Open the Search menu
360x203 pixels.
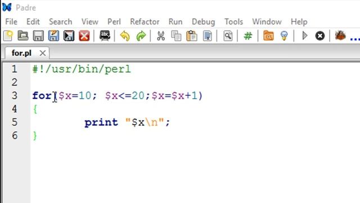click(61, 21)
